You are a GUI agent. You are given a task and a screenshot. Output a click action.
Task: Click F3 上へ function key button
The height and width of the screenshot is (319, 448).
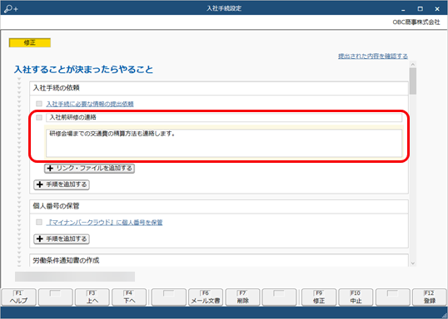92,297
